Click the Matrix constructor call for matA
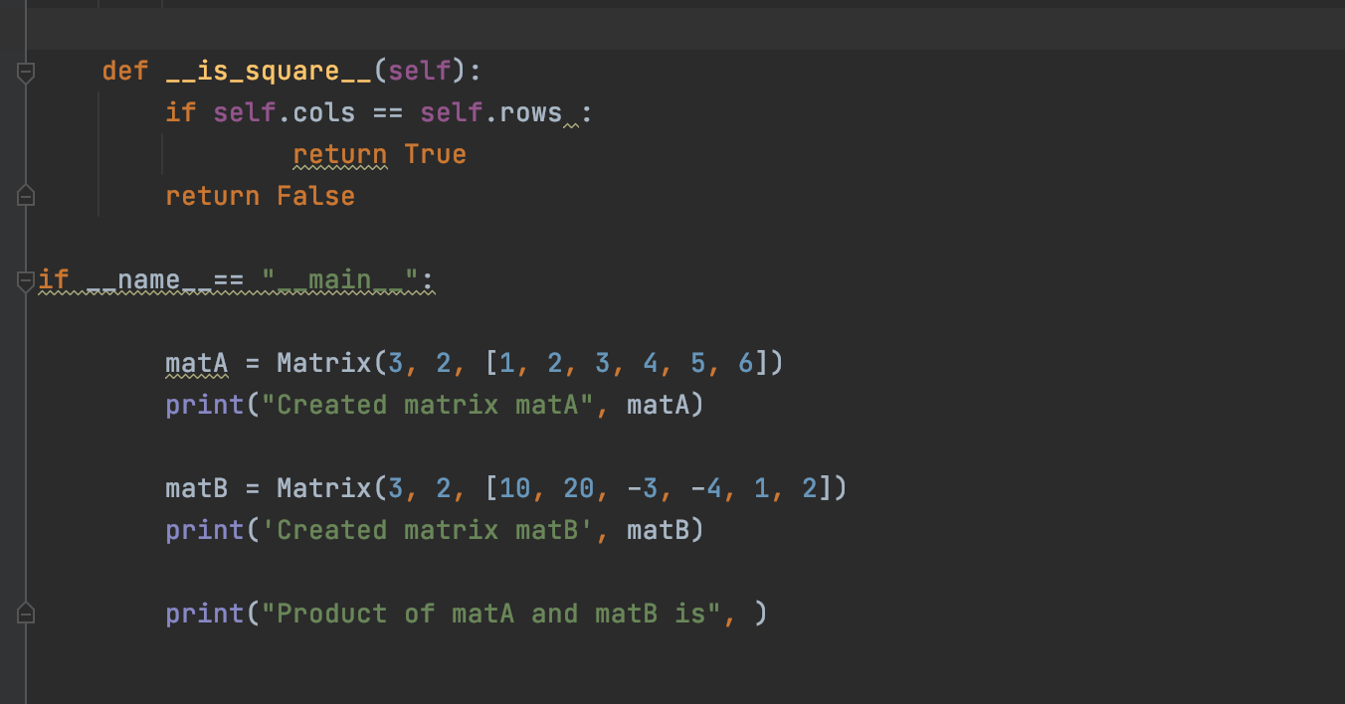 tap(325, 362)
